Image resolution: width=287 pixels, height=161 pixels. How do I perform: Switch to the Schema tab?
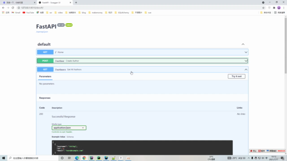70,137
